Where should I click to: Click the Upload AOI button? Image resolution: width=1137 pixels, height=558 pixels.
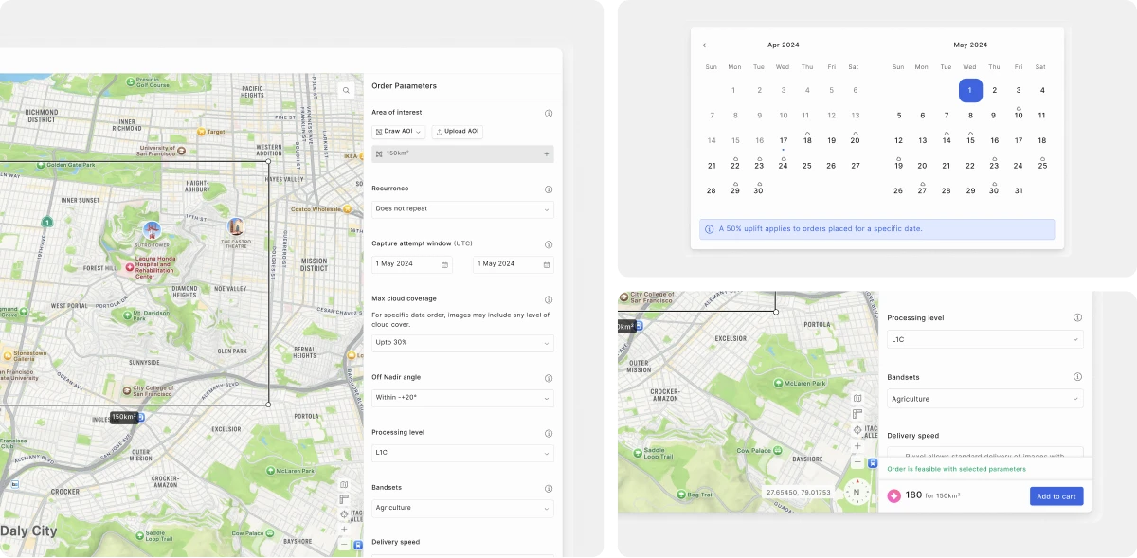tap(458, 132)
